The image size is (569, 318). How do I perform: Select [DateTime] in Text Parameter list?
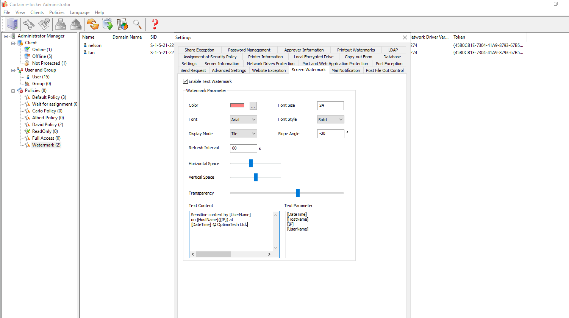click(297, 214)
